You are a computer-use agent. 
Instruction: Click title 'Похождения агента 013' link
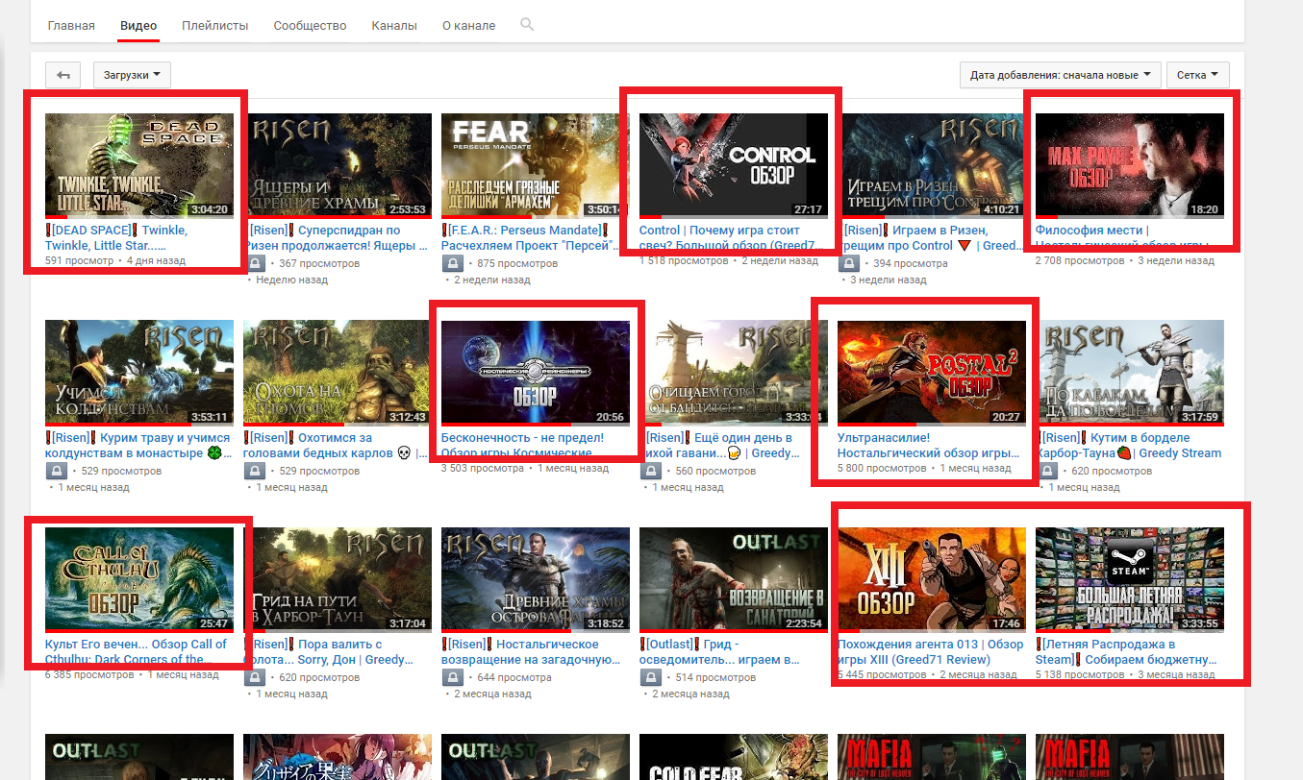pyautogui.click(x=931, y=651)
